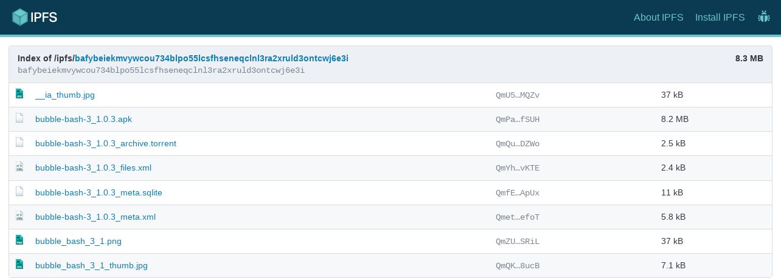Click the 'Index of /ipfs/' heading text

(x=46, y=58)
